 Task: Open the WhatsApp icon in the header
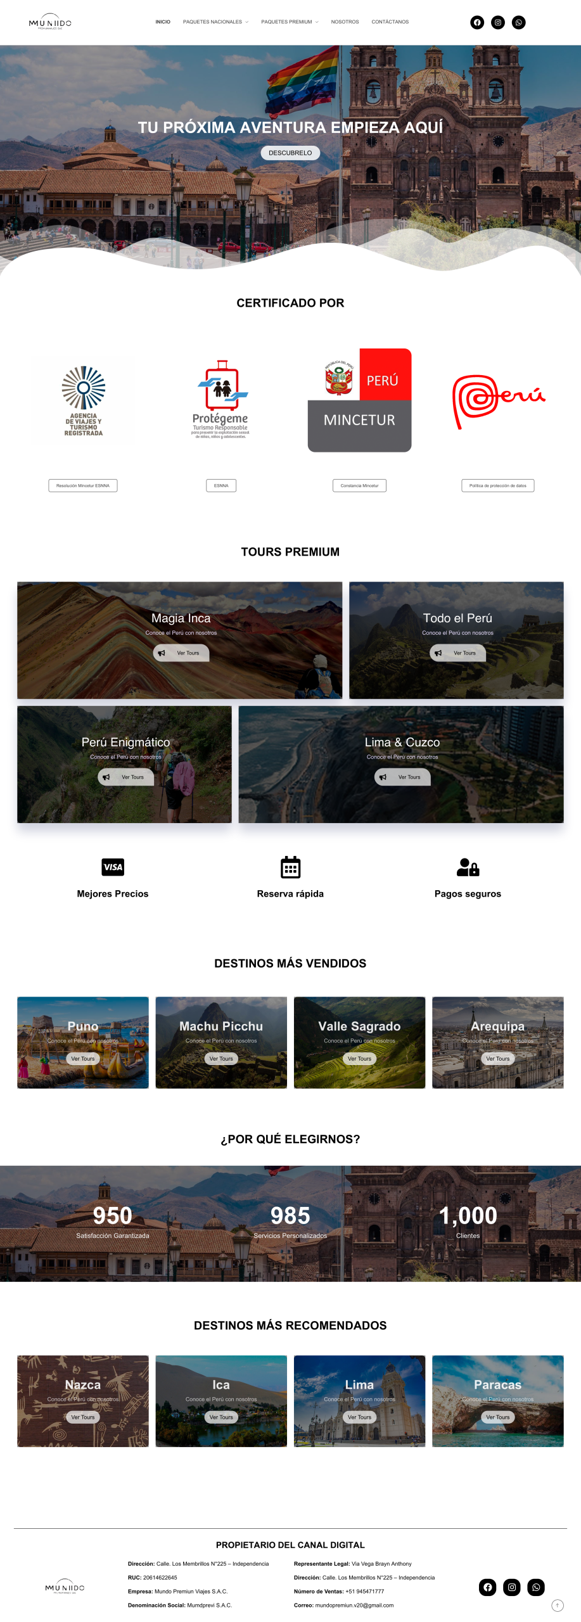[519, 23]
